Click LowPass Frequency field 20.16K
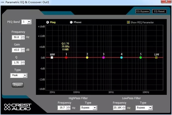 coord(118,108)
